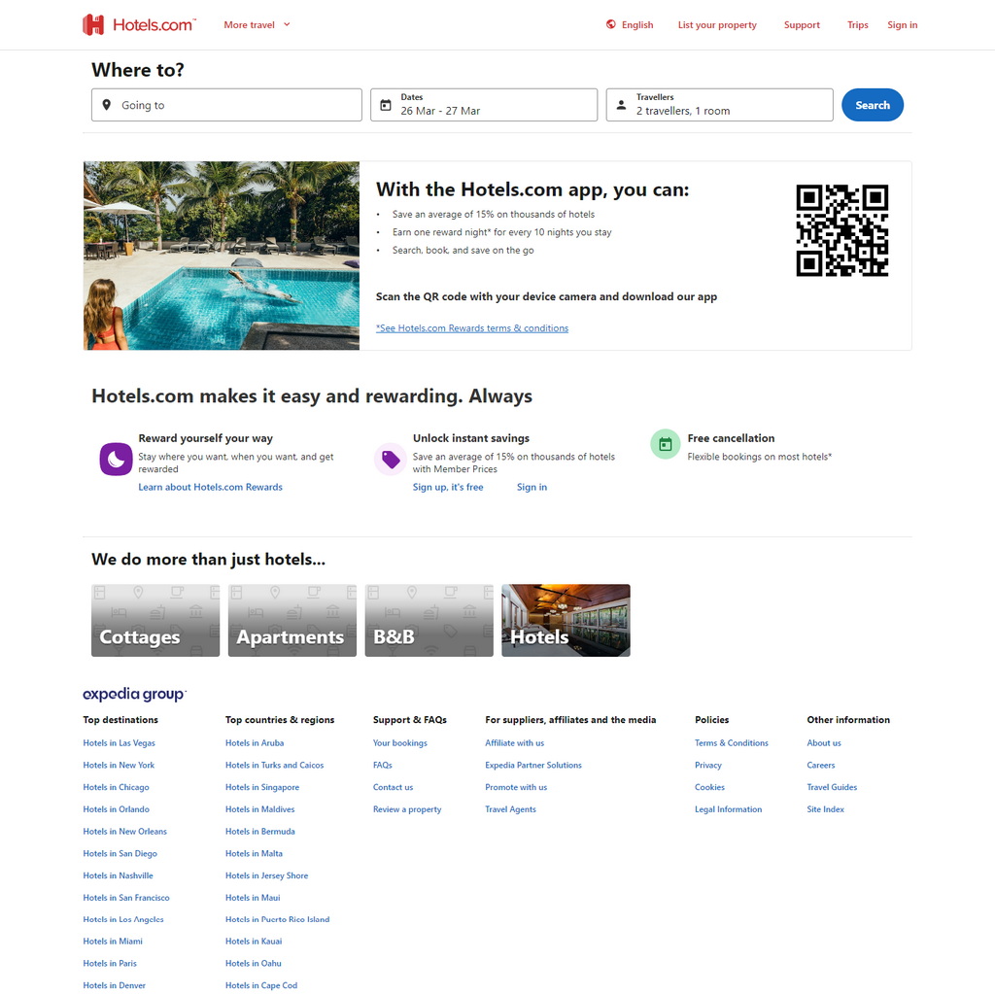Open List your property
995x994 pixels.
pyautogui.click(x=717, y=24)
